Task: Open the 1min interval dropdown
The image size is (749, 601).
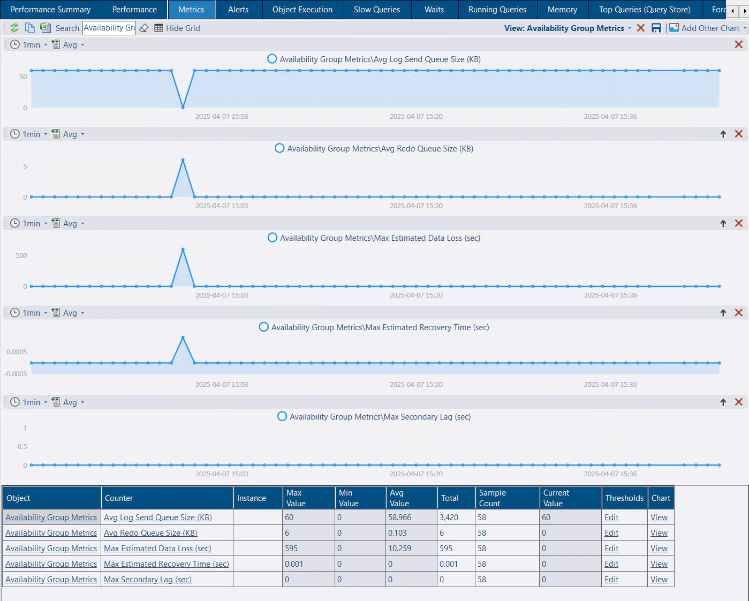Action: pos(45,44)
